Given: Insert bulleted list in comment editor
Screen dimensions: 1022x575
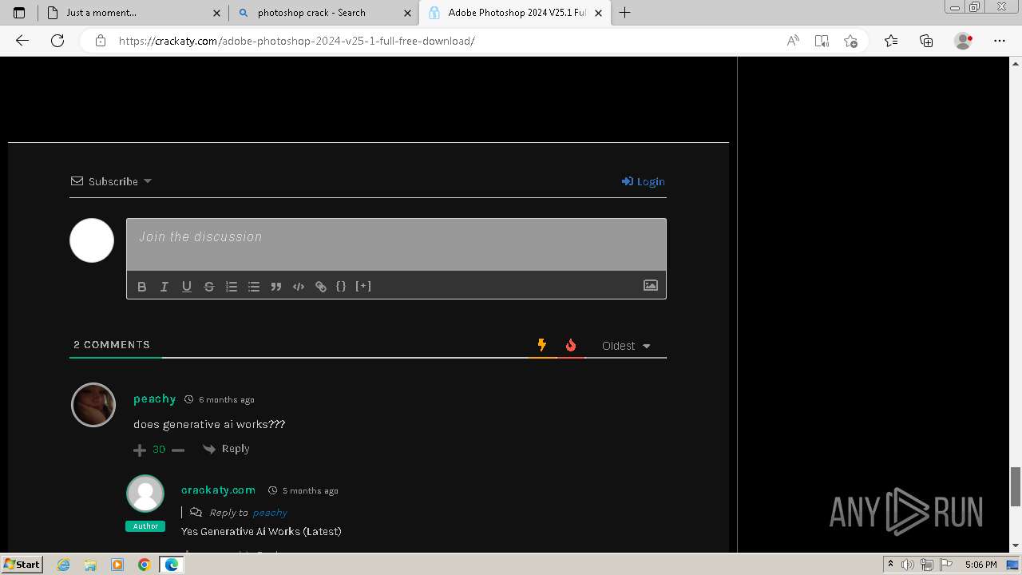Looking at the screenshot, I should click(254, 287).
